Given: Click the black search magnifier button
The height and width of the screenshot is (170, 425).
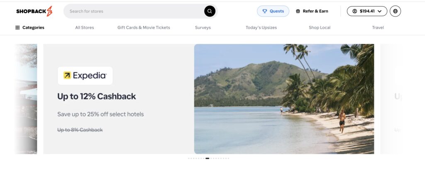Looking at the screenshot, I should (x=210, y=11).
